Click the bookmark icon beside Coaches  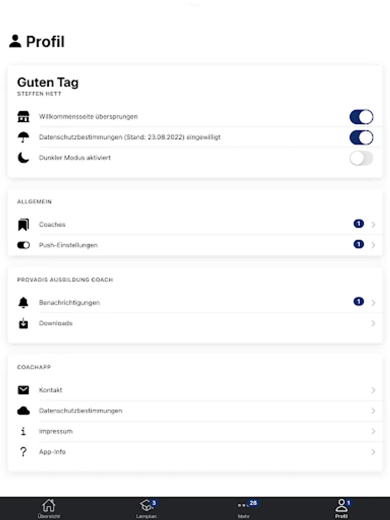23,225
